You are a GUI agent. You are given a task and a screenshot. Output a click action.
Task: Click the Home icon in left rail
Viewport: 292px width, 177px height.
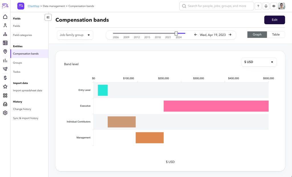[5, 17]
